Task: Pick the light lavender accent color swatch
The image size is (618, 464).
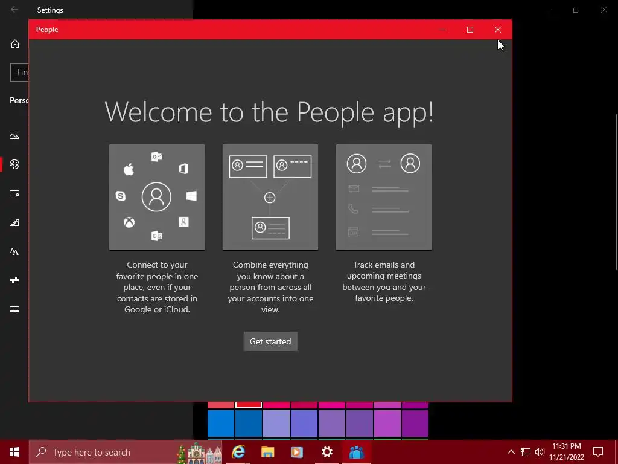Action: 276,424
